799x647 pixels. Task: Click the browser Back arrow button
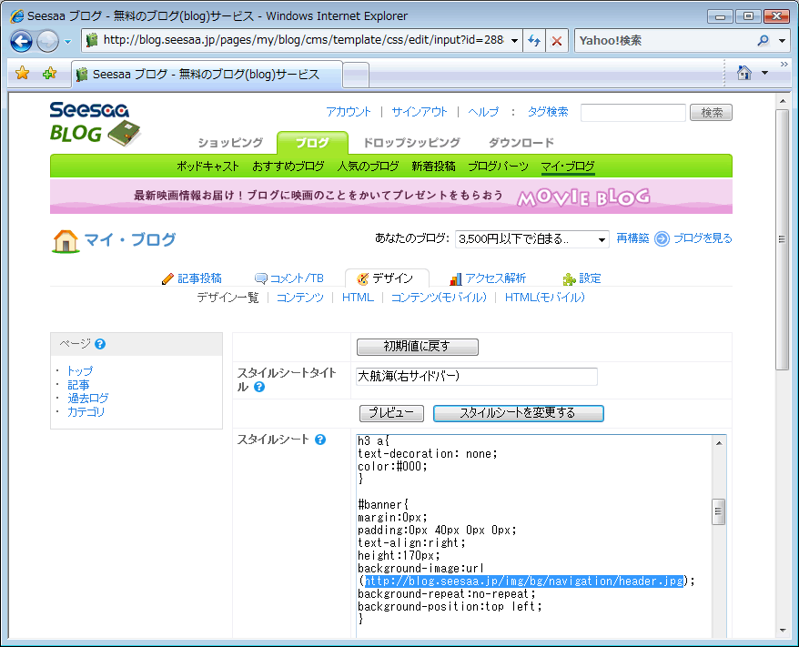21,41
